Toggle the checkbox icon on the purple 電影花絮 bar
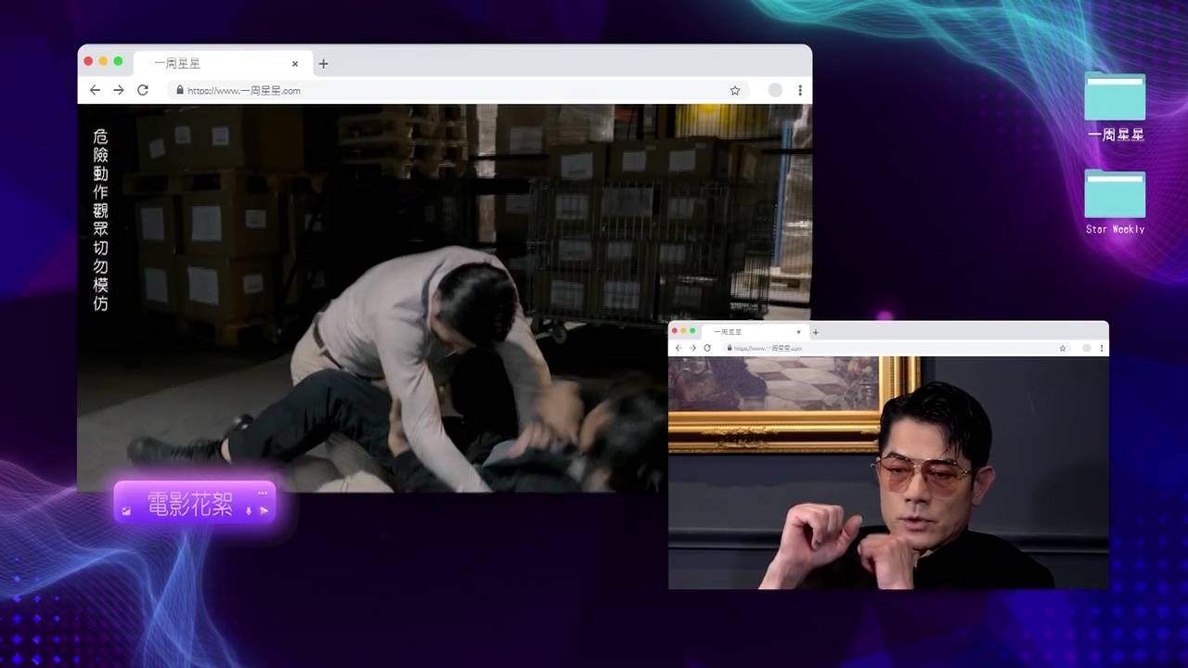1188x668 pixels. tap(126, 510)
